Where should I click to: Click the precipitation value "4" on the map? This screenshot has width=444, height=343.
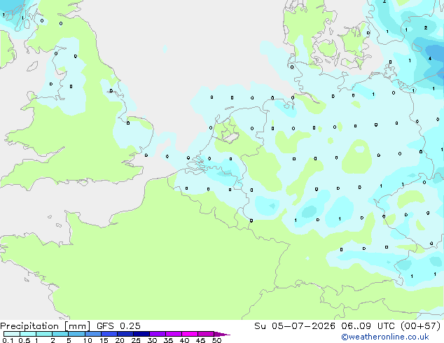click(430, 59)
